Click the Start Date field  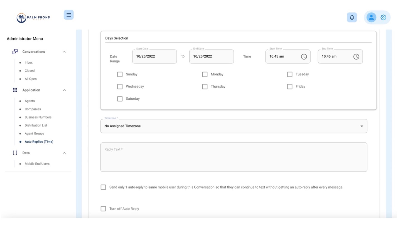tap(154, 56)
